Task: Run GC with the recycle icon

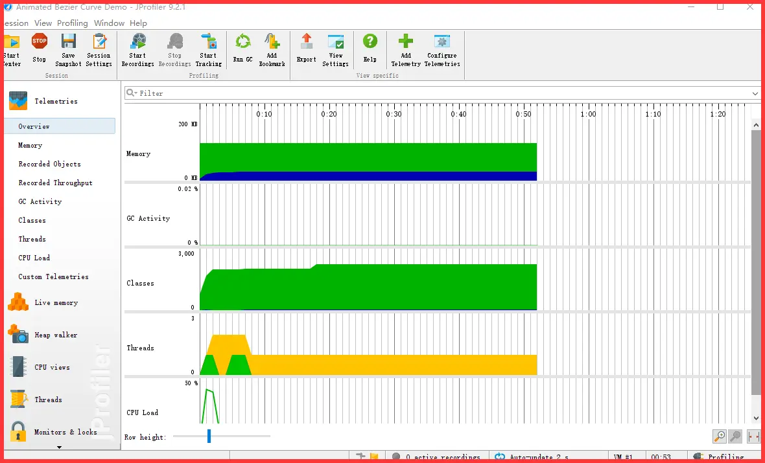Action: (x=242, y=48)
